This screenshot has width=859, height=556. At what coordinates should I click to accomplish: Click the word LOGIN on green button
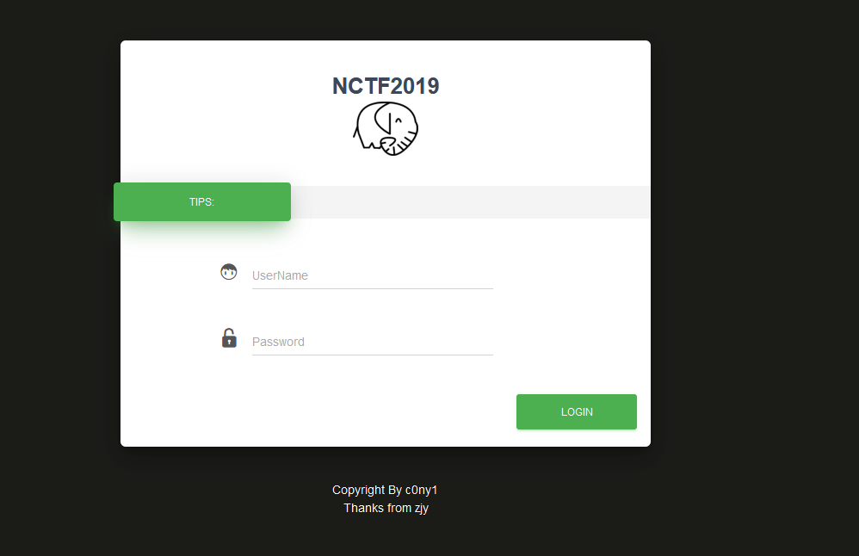point(577,412)
